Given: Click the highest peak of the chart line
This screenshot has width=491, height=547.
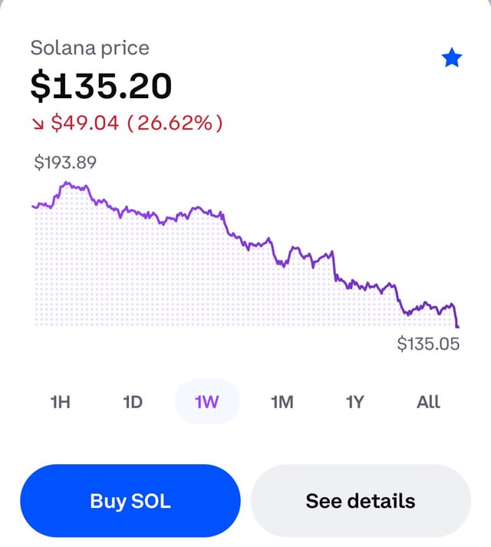Looking at the screenshot, I should pyautogui.click(x=67, y=183).
